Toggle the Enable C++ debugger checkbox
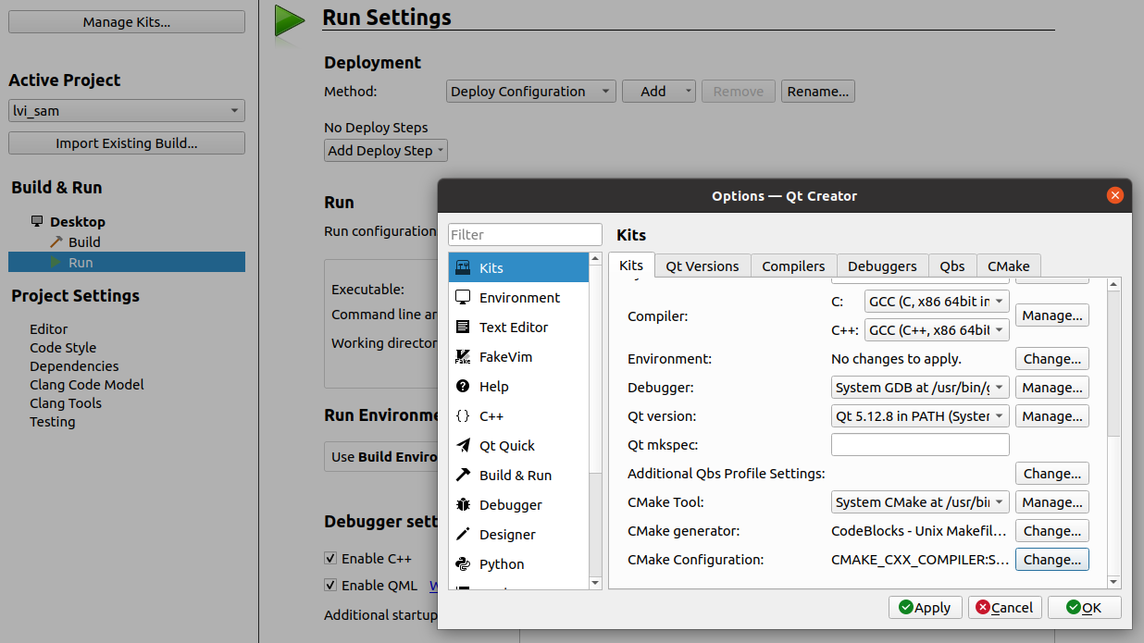The width and height of the screenshot is (1144, 643). click(x=330, y=559)
